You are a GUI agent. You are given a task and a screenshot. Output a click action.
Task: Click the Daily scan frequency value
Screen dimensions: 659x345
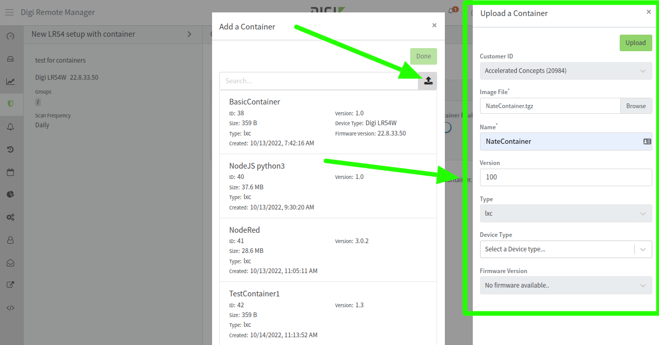pyautogui.click(x=42, y=125)
